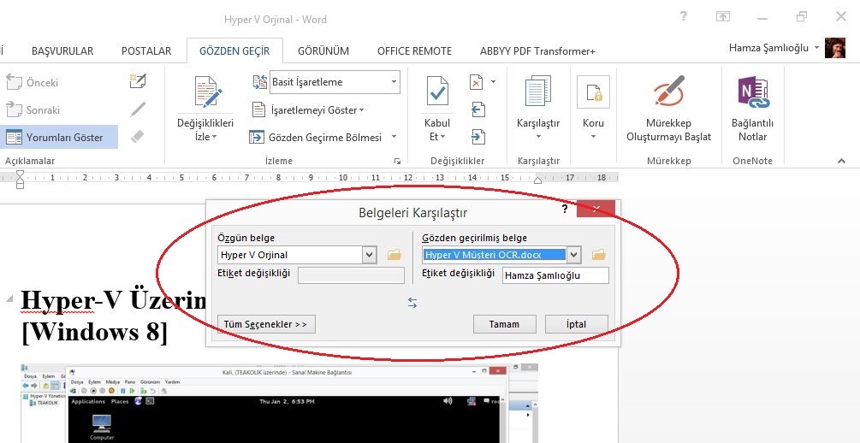
Task: Open Hamza Şamlıoğlu account menu
Action: [774, 48]
